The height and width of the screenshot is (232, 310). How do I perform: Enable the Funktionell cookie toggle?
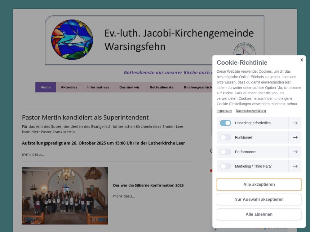tap(225, 137)
